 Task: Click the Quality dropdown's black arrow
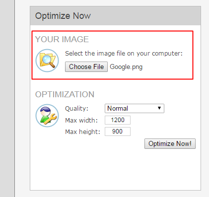(x=159, y=108)
